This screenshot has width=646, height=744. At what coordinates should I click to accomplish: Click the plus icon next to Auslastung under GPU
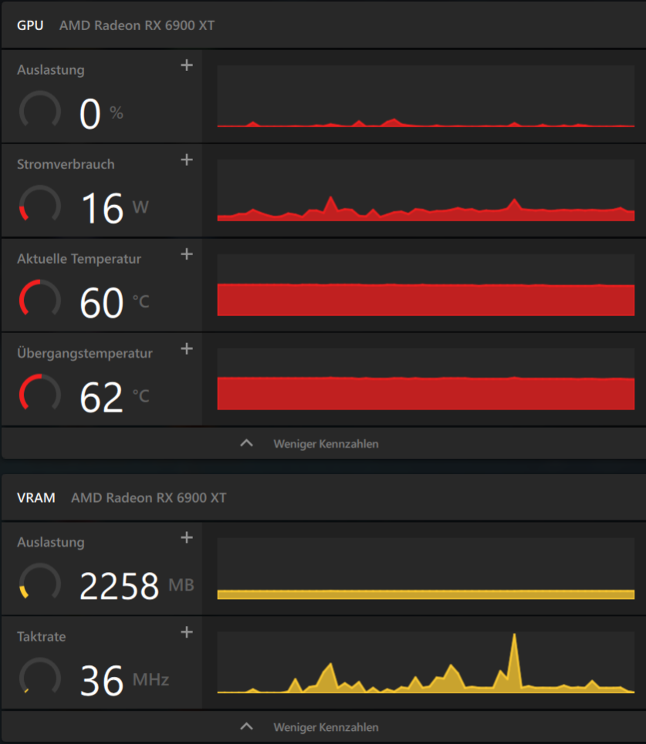click(187, 66)
